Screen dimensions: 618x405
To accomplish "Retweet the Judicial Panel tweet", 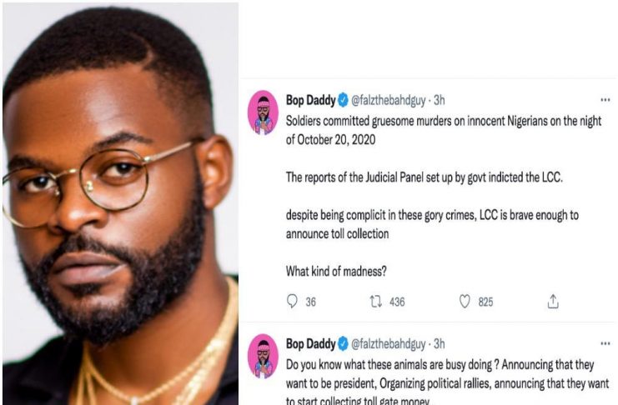I will 375,302.
